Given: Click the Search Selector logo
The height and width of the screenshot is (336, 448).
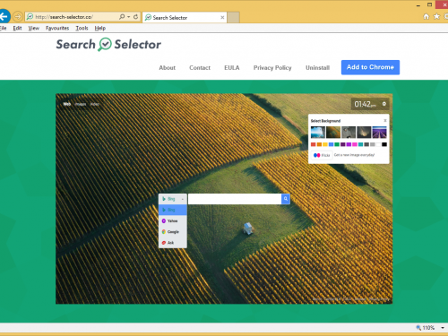Looking at the screenshot, I should coord(108,45).
